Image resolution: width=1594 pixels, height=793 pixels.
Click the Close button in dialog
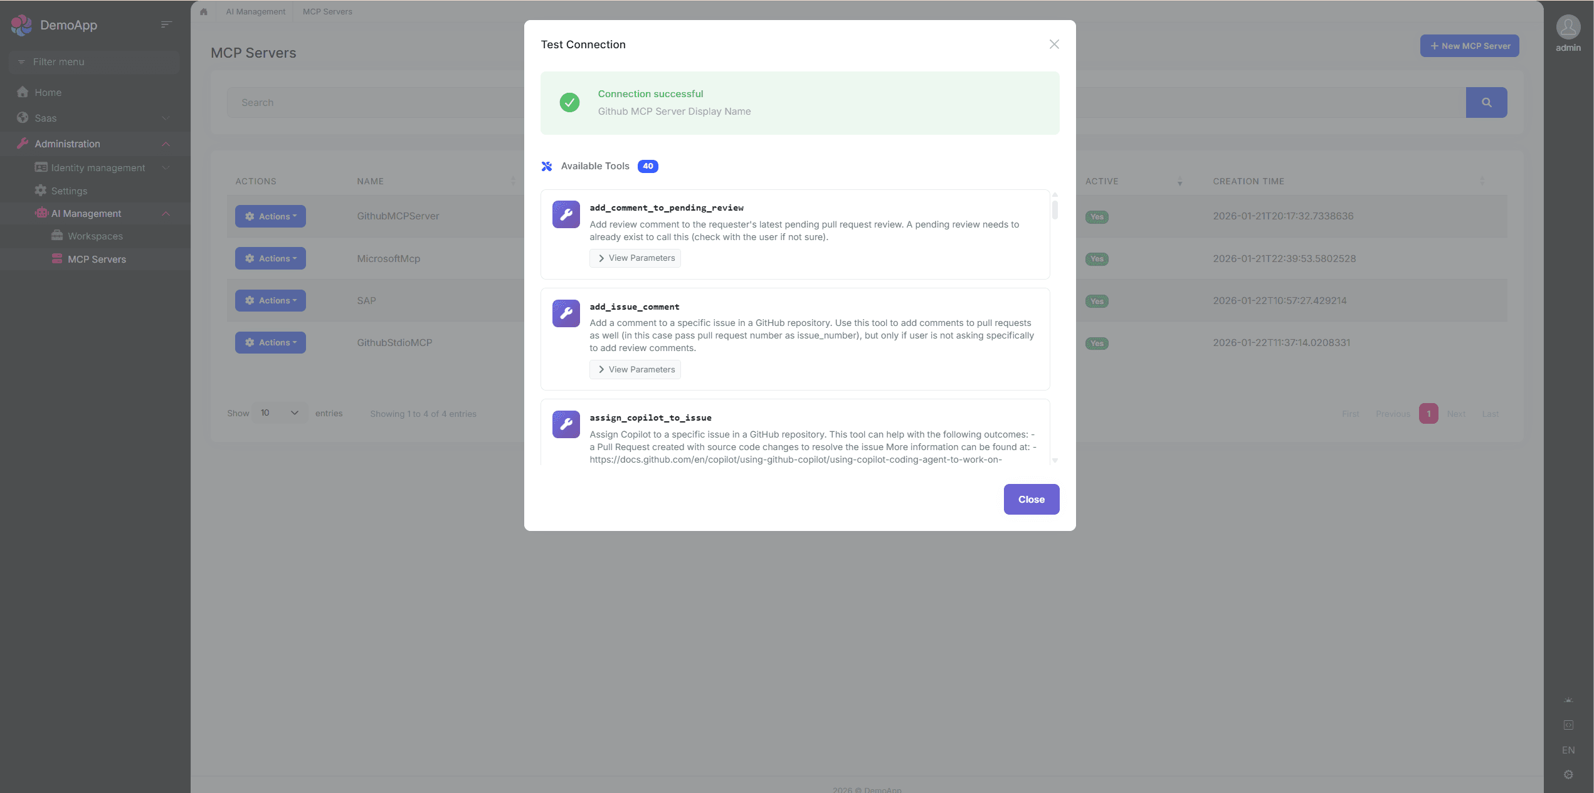(1031, 500)
